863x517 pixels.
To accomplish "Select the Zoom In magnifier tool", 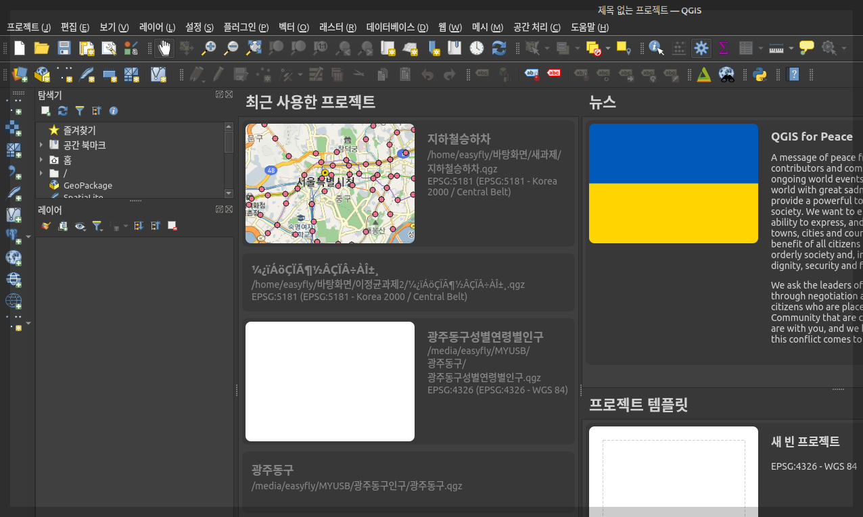I will (x=210, y=48).
